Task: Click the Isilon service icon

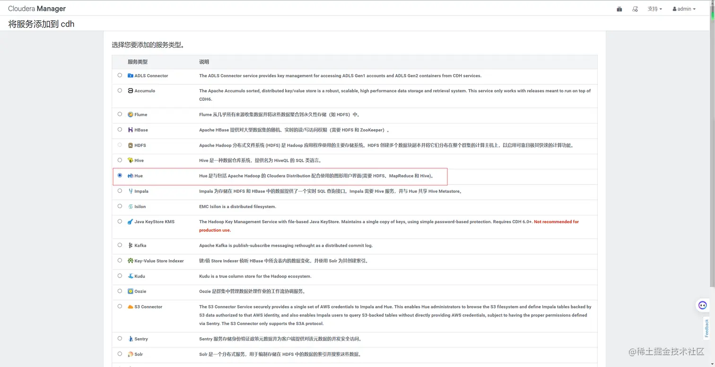Action: pos(131,206)
